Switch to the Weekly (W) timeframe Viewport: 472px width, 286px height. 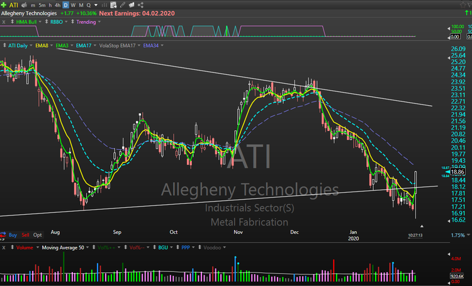pos(74,4)
